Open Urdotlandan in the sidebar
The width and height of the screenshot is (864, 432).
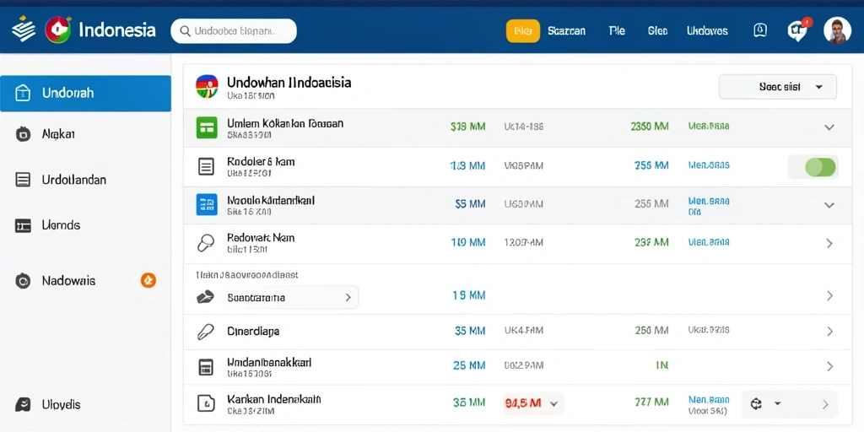pyautogui.click(x=74, y=180)
